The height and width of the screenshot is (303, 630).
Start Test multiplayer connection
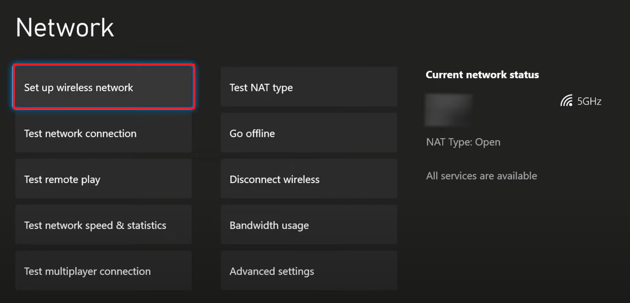click(104, 271)
